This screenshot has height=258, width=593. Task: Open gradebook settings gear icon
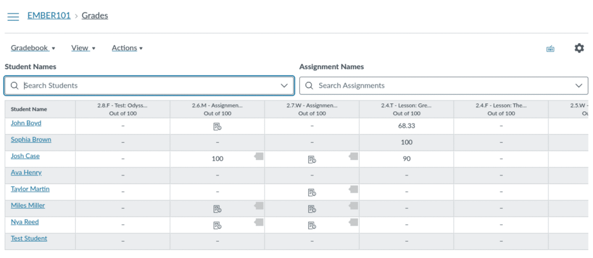[x=579, y=48]
